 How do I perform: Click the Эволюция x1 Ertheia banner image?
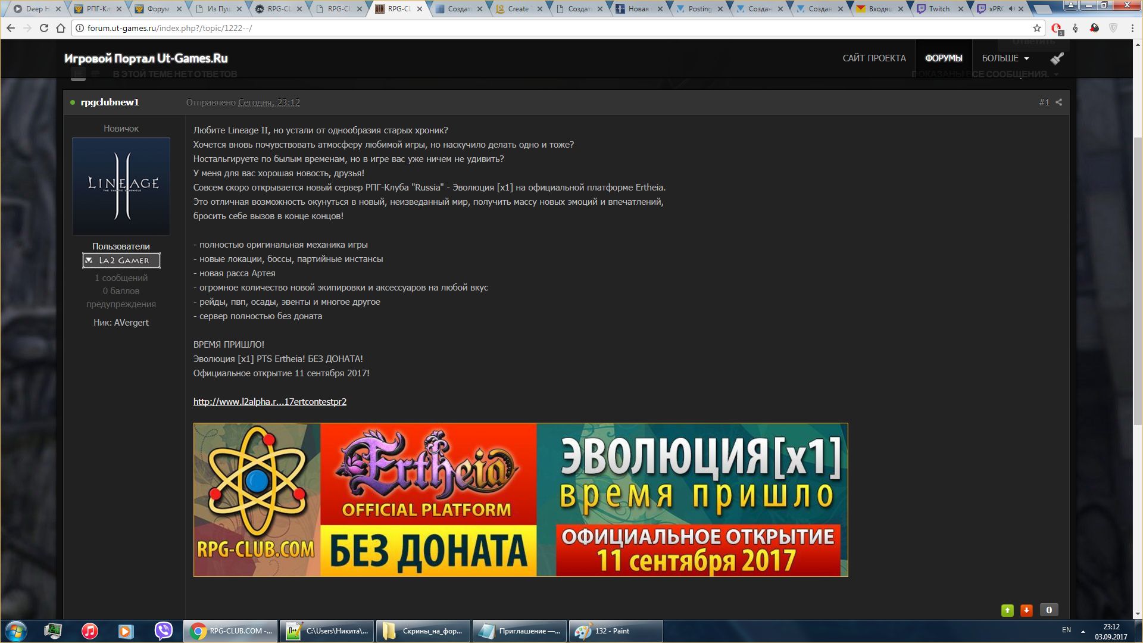pyautogui.click(x=520, y=500)
